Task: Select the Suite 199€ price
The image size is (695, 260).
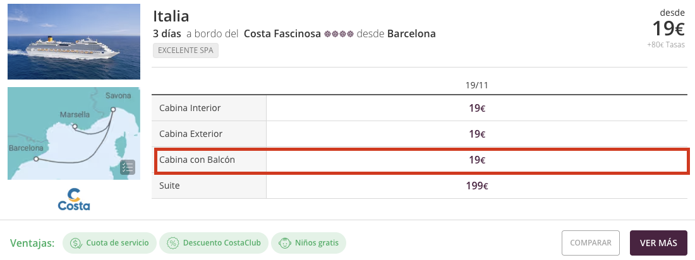Action: click(477, 186)
